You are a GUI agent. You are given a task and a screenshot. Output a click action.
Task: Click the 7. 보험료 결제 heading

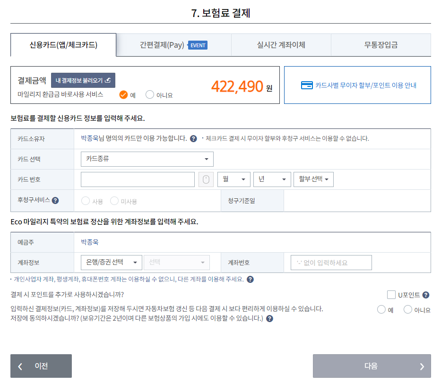click(220, 13)
